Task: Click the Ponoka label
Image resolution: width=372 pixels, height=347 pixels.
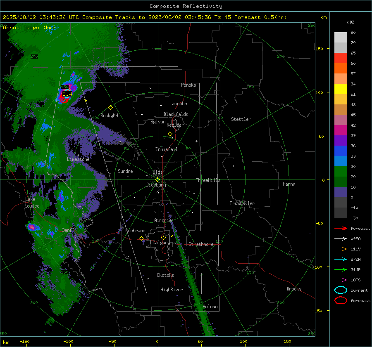Action: (188, 85)
